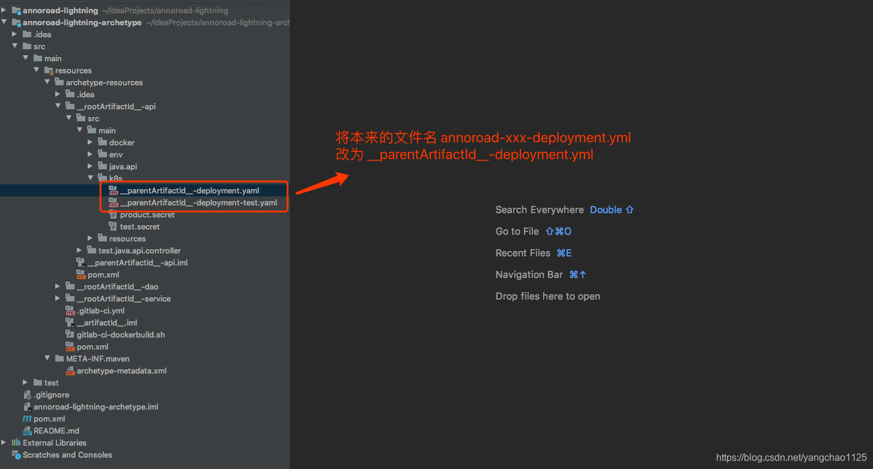This screenshot has height=469, width=873.
Task: Click the META-INF.maven folder icon
Action: [59, 359]
